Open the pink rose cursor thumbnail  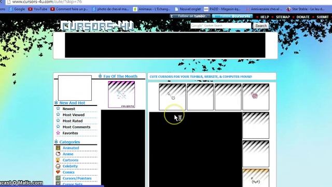pos(256,97)
